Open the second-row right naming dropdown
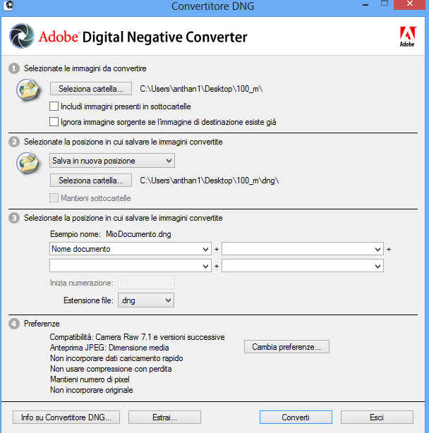The width and height of the screenshot is (429, 433). tap(303, 266)
